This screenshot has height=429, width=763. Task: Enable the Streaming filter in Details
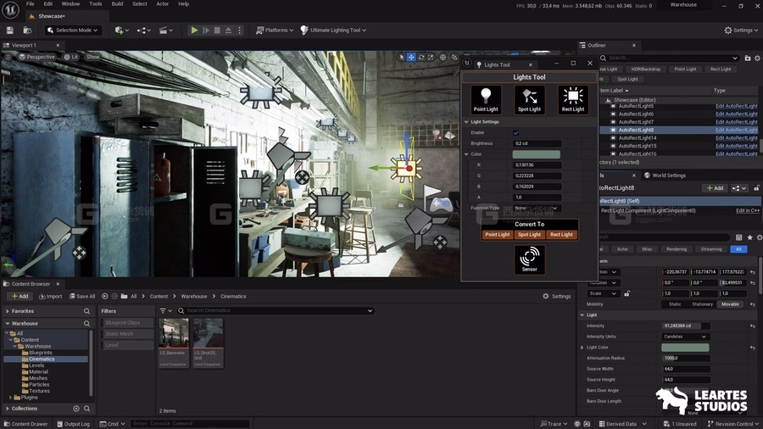click(711, 249)
